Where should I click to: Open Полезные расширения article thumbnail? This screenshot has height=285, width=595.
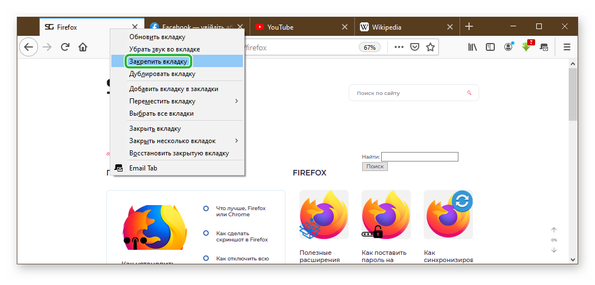pos(324,215)
